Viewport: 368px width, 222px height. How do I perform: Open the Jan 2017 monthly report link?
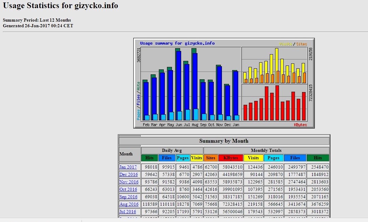(128, 167)
